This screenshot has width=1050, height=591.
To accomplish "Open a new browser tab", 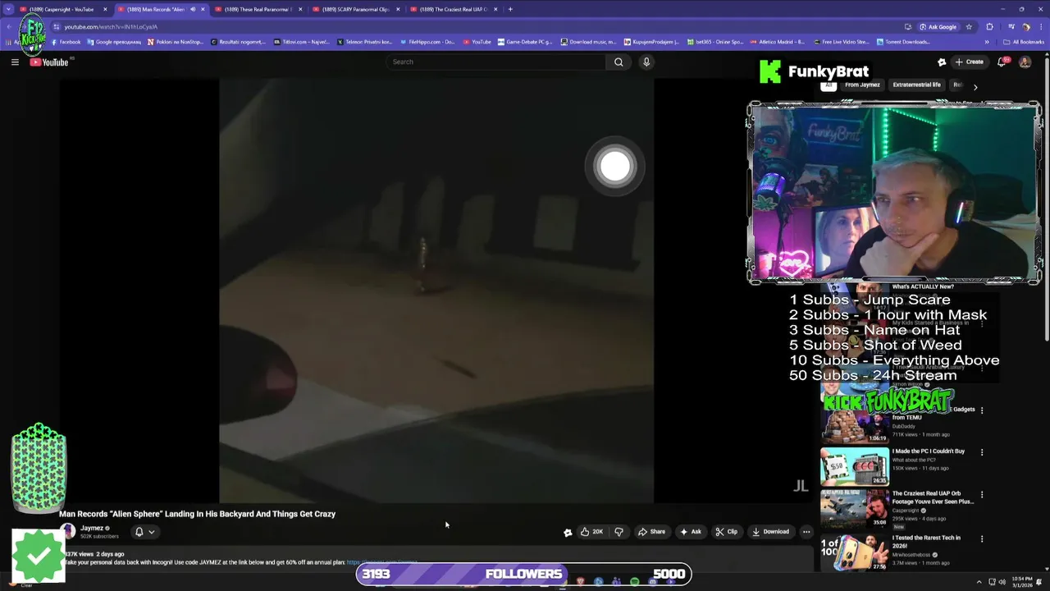I will point(510,9).
